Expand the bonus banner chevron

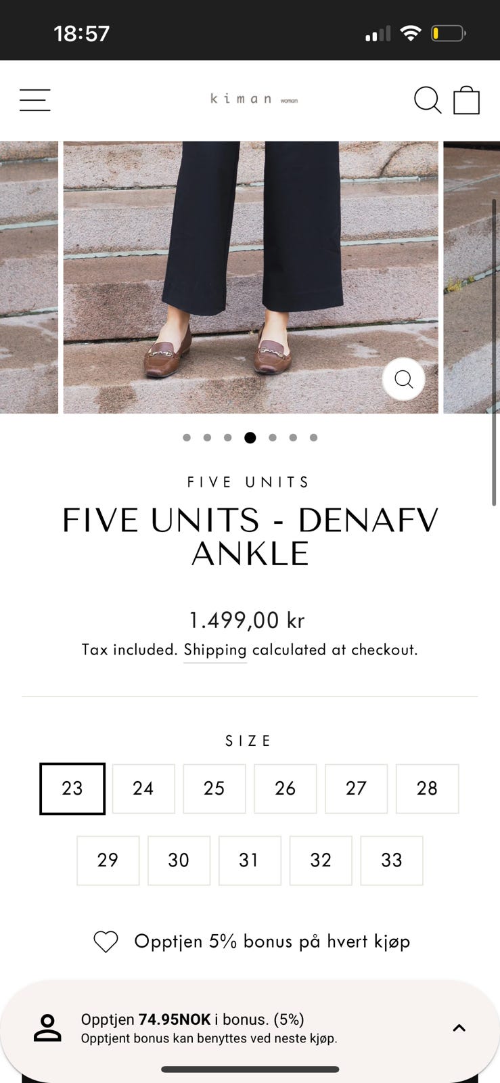click(x=459, y=1028)
